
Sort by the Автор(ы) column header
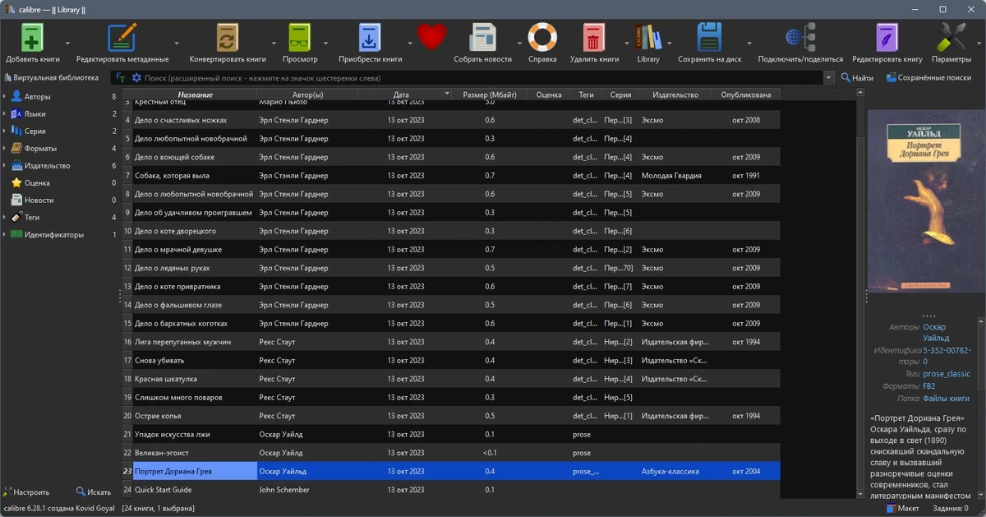click(x=307, y=95)
